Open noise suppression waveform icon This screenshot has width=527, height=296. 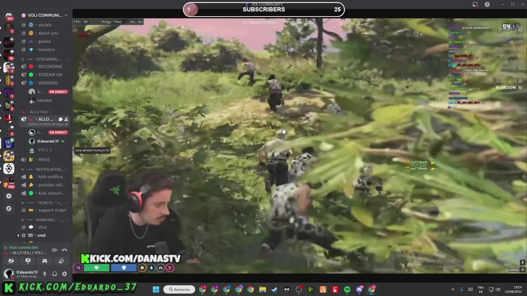54,250
